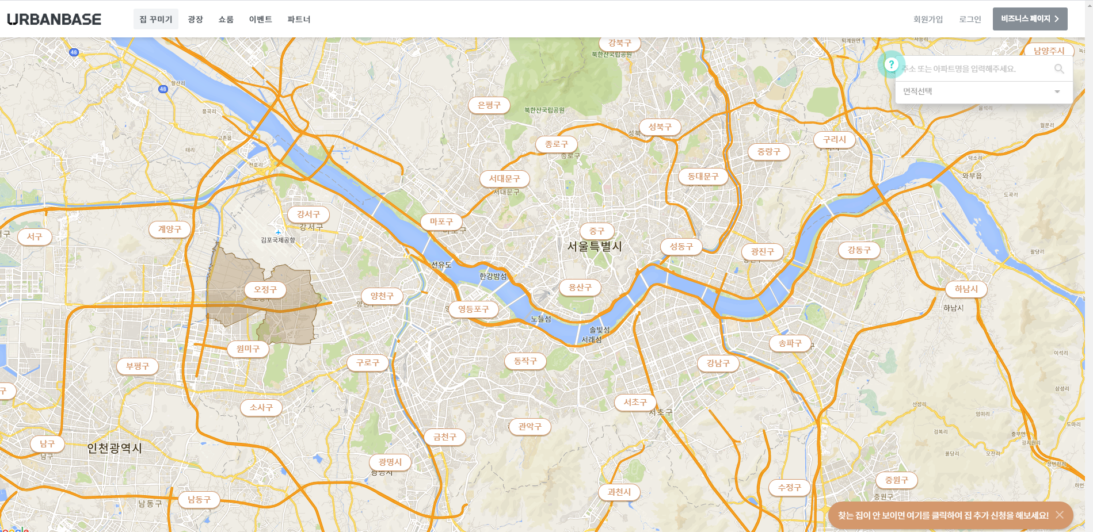
Task: Select the 영등포구 district marker
Action: [474, 309]
